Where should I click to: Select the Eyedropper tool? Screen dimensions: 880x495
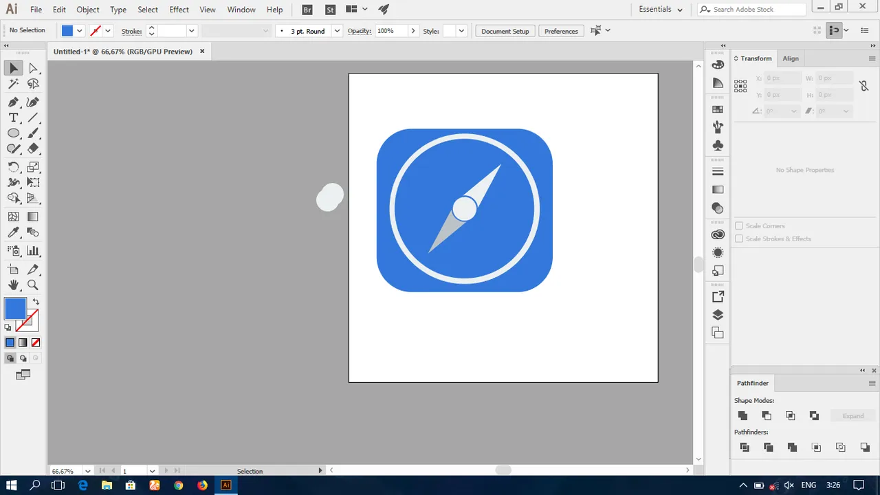[14, 232]
